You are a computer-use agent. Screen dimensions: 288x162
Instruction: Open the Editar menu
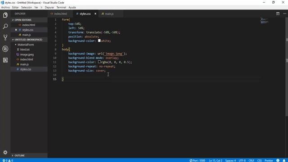(x=15, y=7)
